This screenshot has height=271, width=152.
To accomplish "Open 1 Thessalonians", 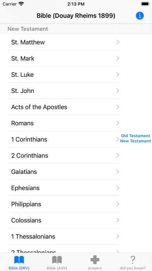I will point(64,236).
